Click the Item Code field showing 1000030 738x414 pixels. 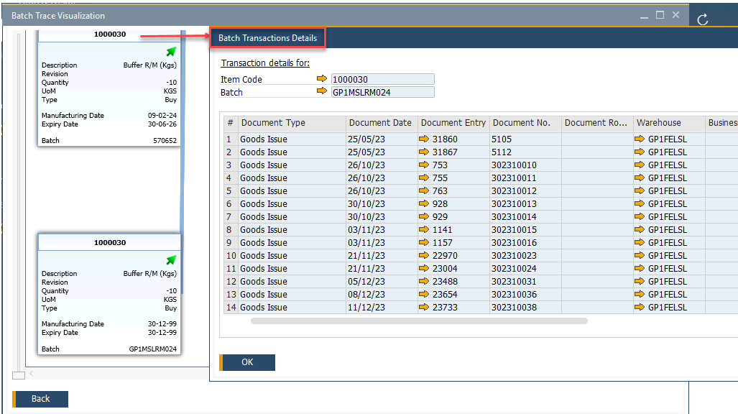pos(382,78)
